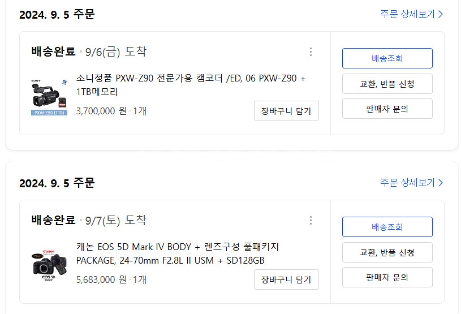This screenshot has width=461, height=314.
Task: Click the 5,683,000 원 price text
Action: [x=101, y=279]
